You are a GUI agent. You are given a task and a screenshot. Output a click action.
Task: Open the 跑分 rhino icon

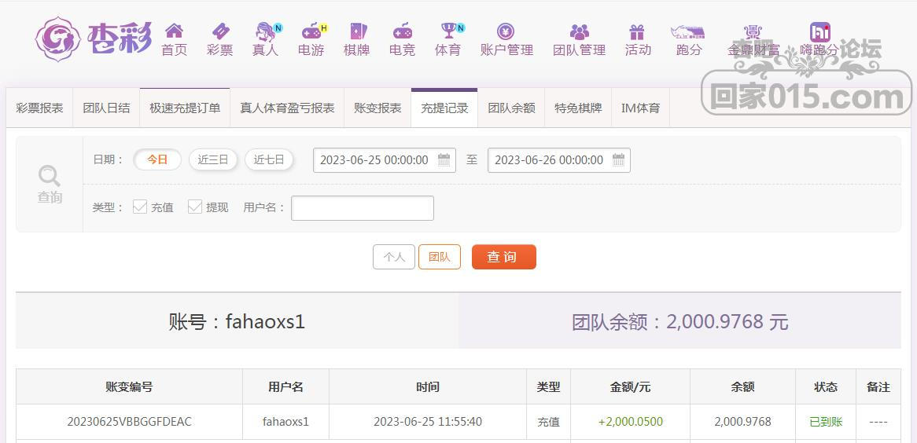coord(687,31)
